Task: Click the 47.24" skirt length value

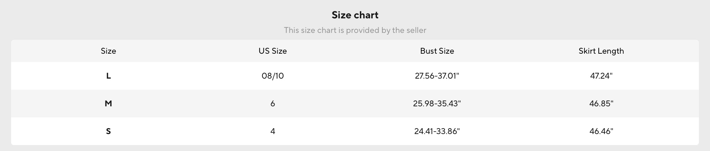Action: pyautogui.click(x=601, y=76)
